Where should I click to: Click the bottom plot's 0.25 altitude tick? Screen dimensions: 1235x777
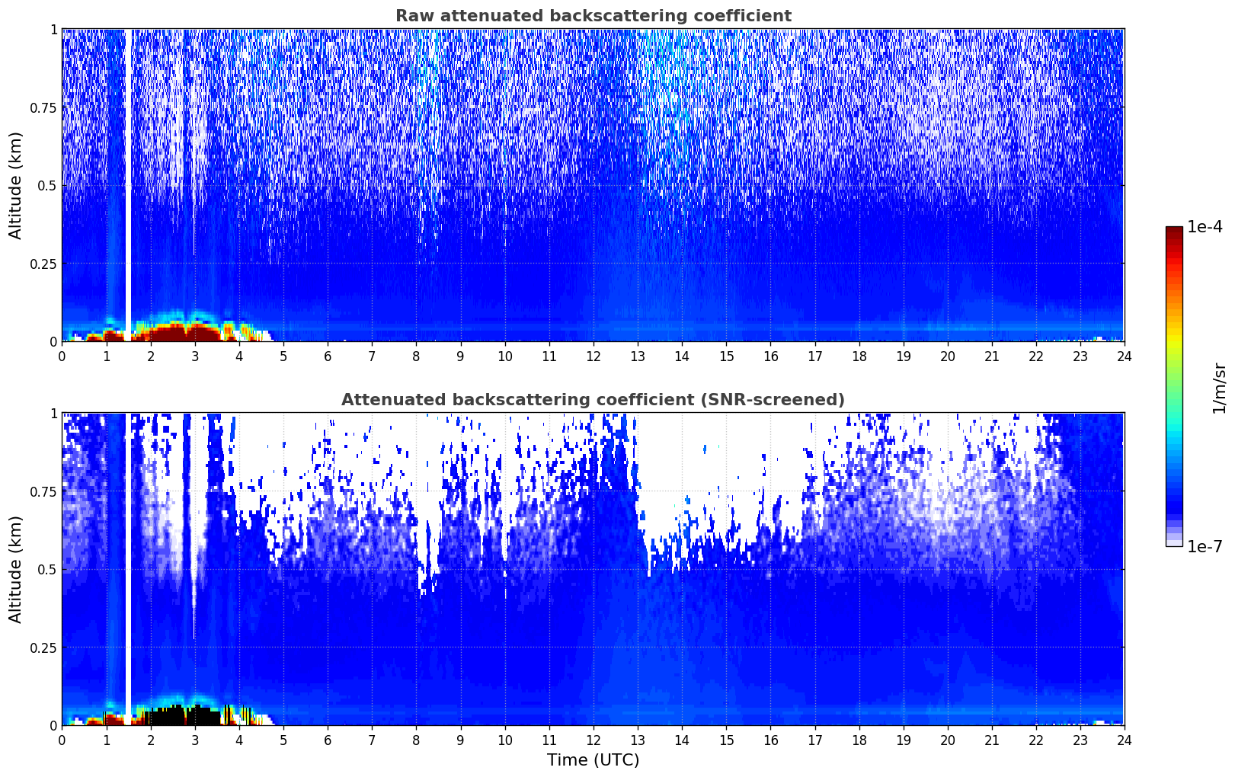pos(44,647)
